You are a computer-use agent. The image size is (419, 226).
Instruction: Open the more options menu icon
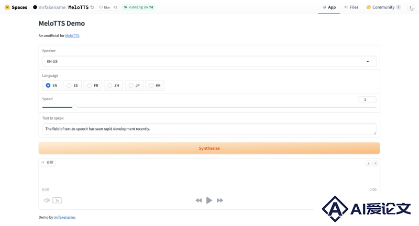coord(411,7)
